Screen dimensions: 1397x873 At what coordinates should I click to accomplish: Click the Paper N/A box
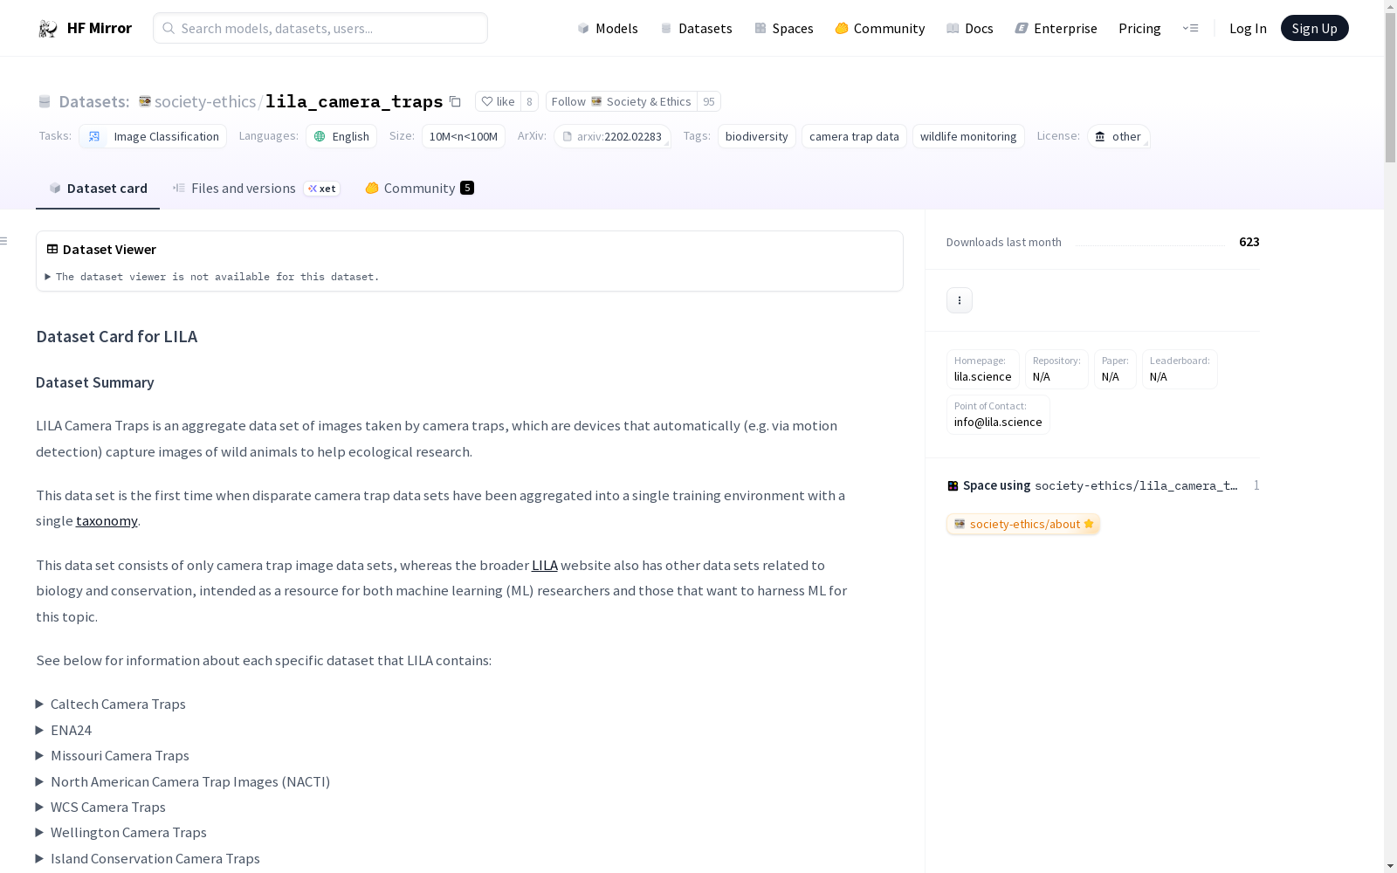click(x=1115, y=369)
